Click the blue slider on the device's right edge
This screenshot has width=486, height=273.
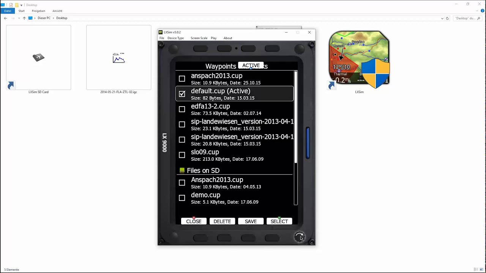point(308,143)
